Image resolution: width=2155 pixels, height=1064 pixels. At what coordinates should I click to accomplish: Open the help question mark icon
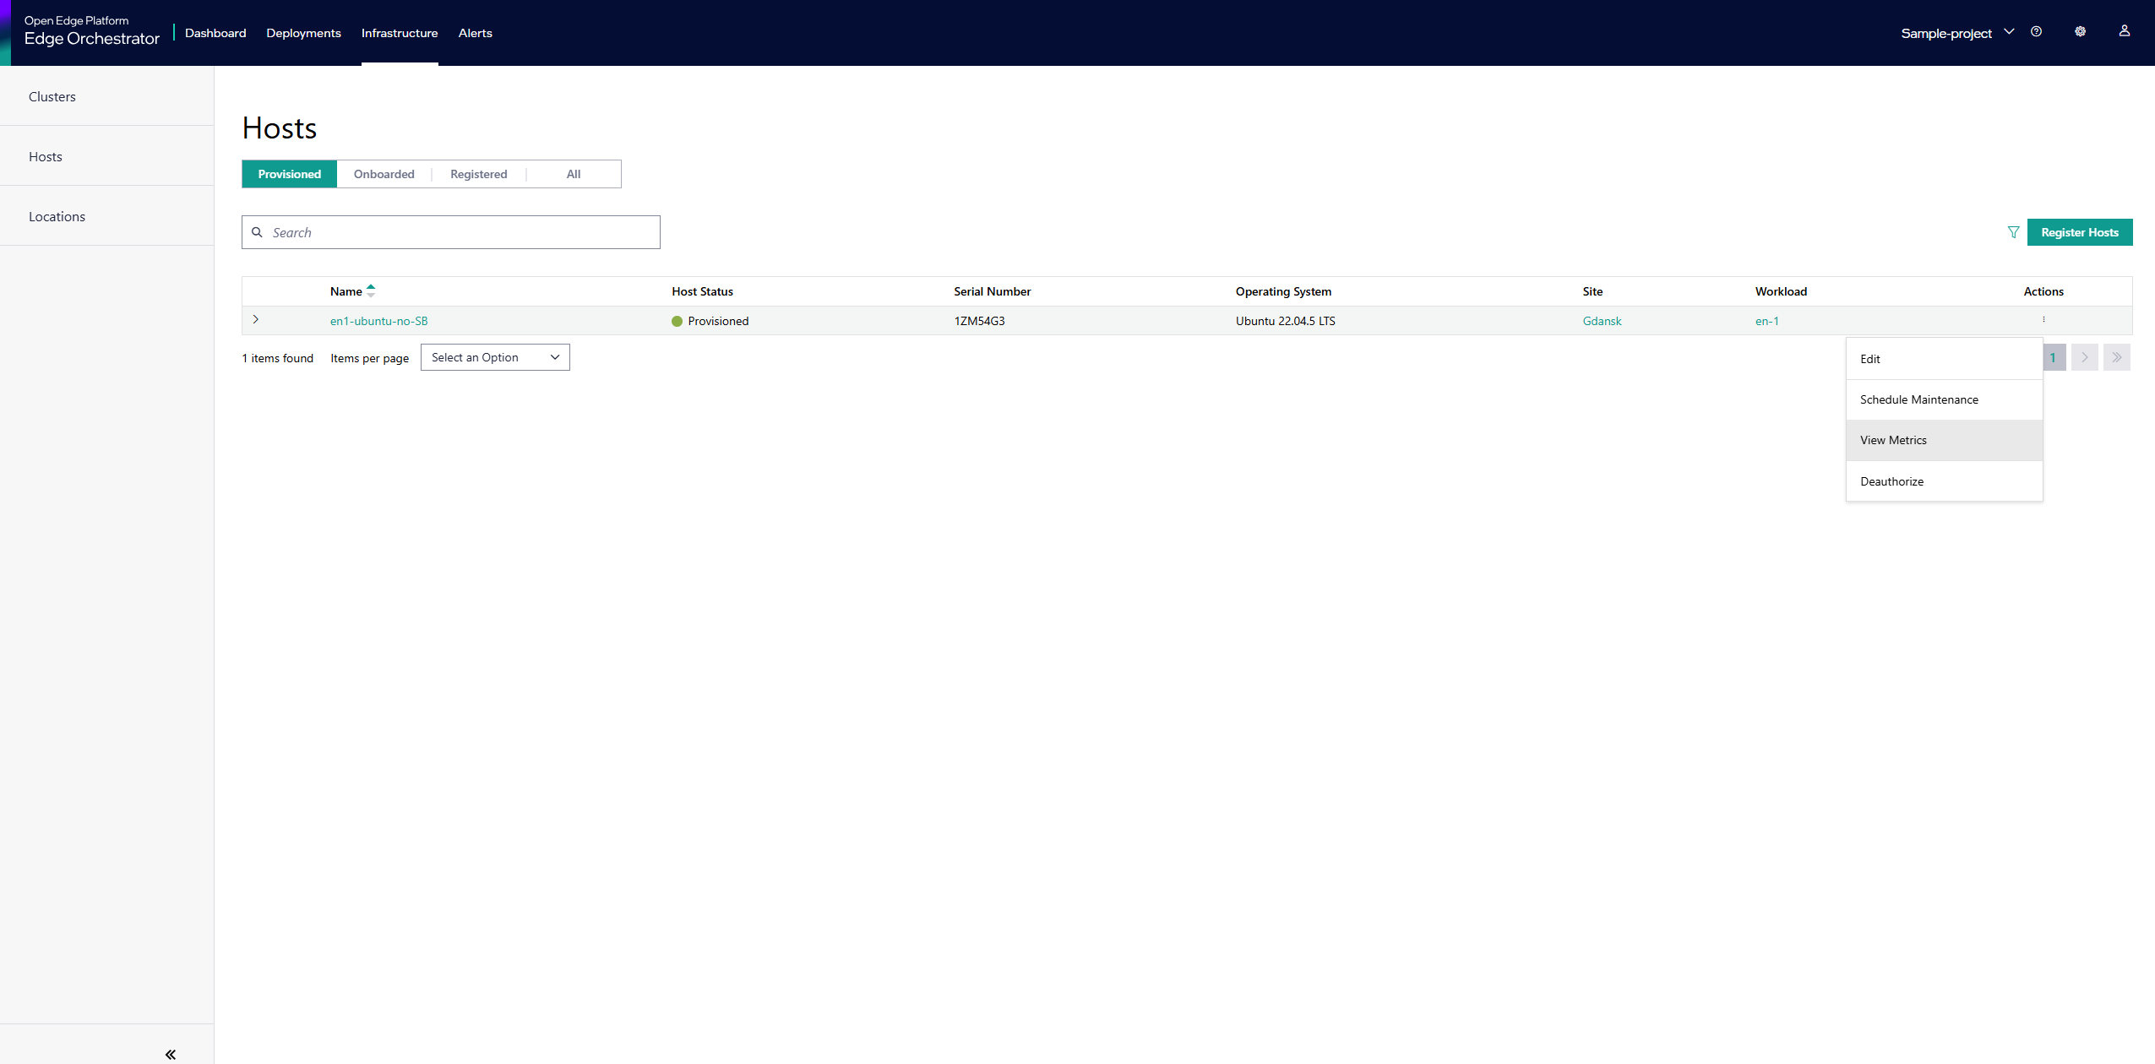[2036, 32]
